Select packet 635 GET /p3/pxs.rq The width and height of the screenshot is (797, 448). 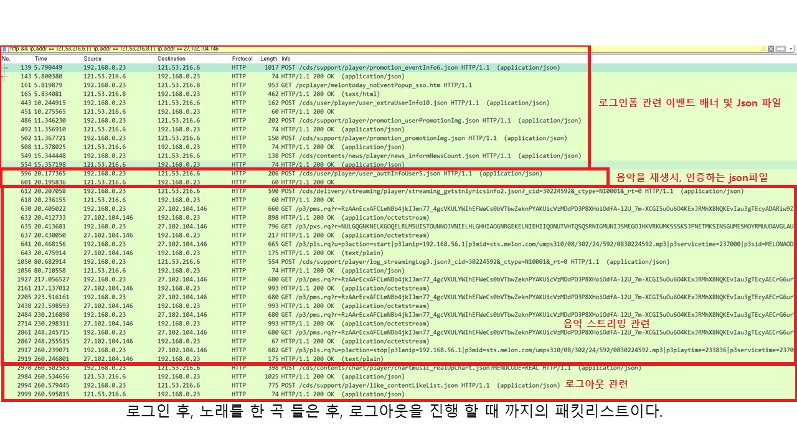coord(398,226)
